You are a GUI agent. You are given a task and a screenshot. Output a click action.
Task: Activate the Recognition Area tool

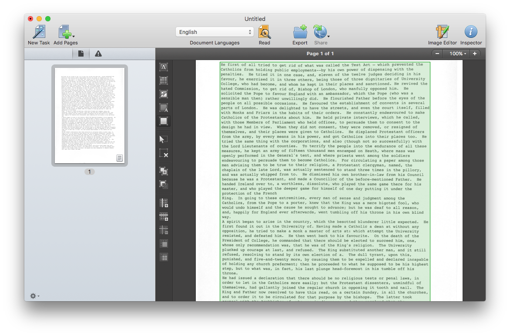tap(164, 121)
